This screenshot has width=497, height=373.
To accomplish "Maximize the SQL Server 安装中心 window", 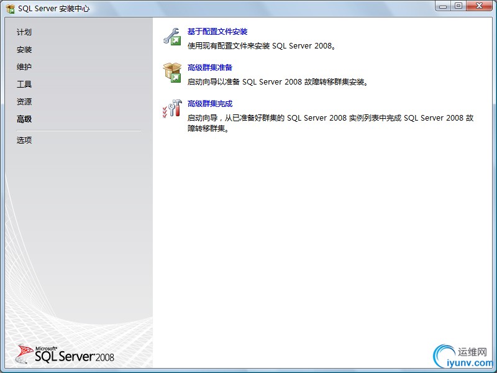I will (458, 6).
